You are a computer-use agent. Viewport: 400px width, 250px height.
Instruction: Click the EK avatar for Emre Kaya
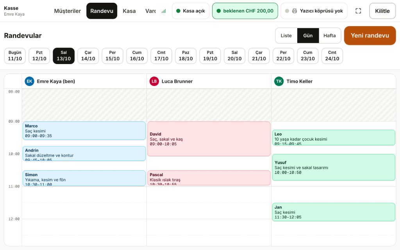click(x=29, y=81)
